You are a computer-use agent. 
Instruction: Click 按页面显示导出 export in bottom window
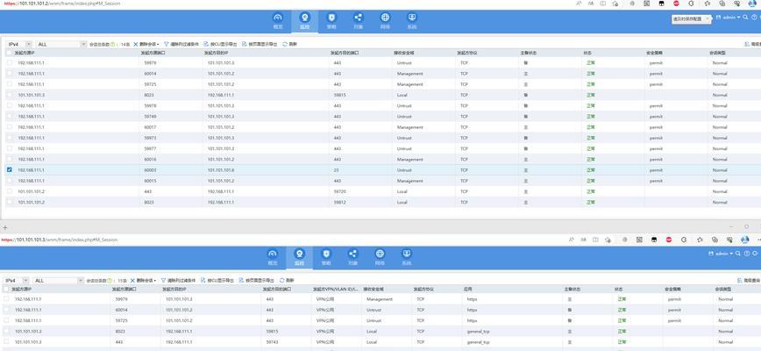(x=257, y=281)
